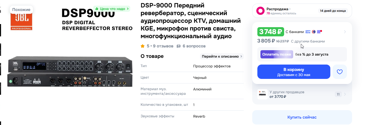Click 'Перейти к описанию' button
This screenshot has height=125, width=367.
pyautogui.click(x=222, y=56)
